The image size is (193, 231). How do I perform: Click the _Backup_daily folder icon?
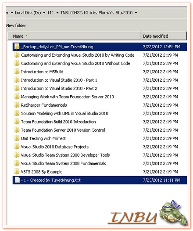(x=17, y=47)
